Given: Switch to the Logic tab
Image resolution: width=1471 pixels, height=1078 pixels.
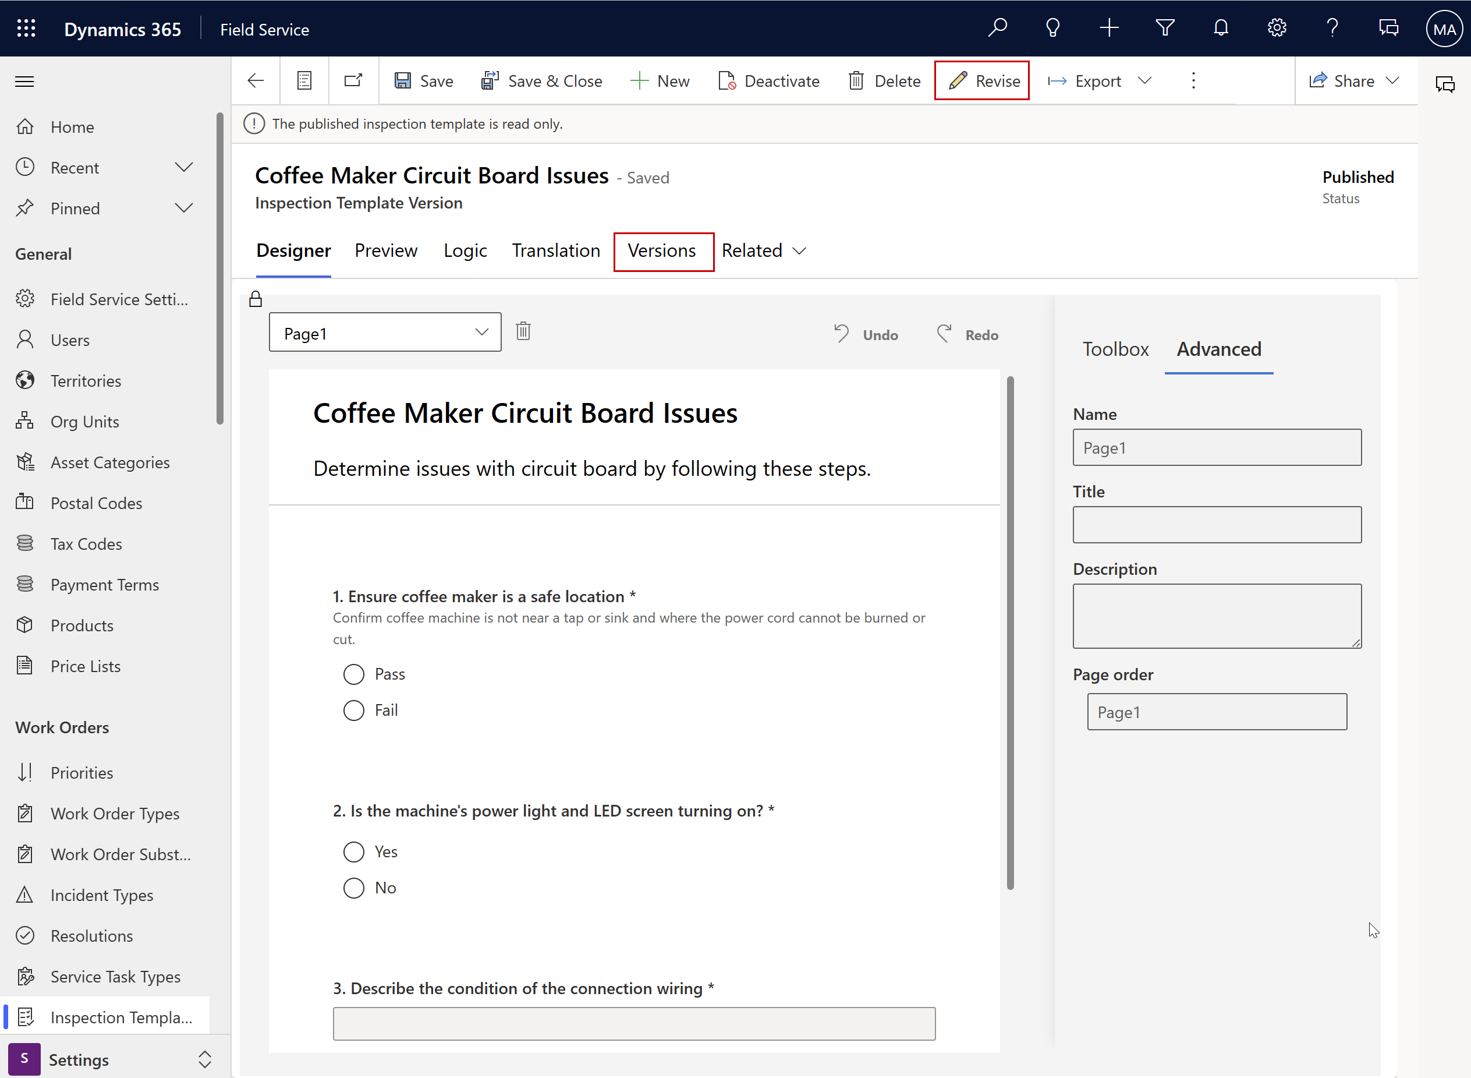Looking at the screenshot, I should 466,250.
